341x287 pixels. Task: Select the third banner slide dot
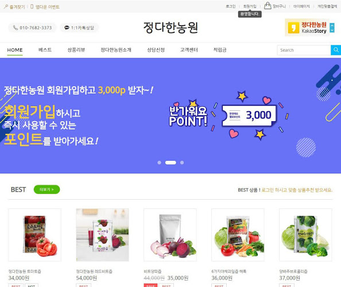pyautogui.click(x=182, y=162)
